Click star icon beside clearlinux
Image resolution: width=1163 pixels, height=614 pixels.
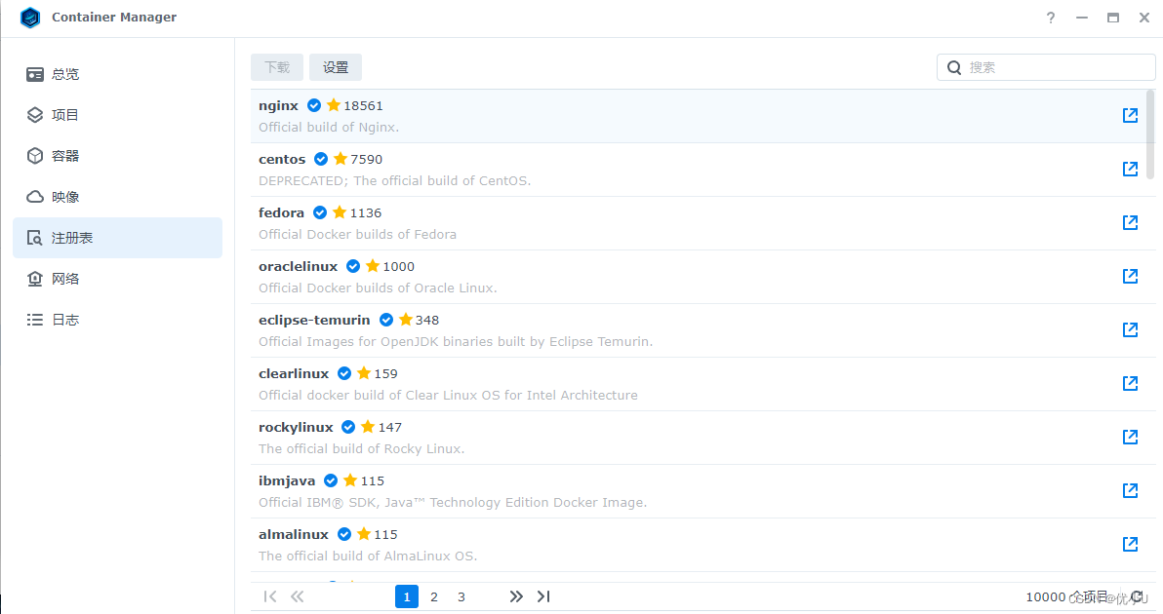click(x=363, y=373)
